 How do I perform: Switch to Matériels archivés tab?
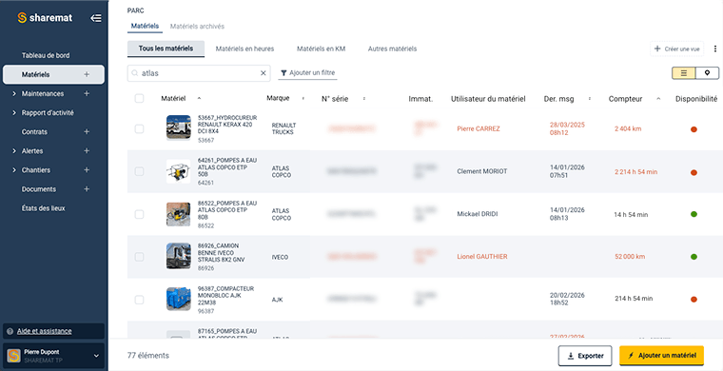[197, 27]
